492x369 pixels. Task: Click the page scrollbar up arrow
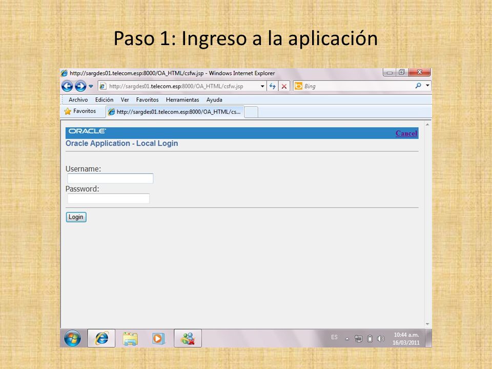(427, 125)
